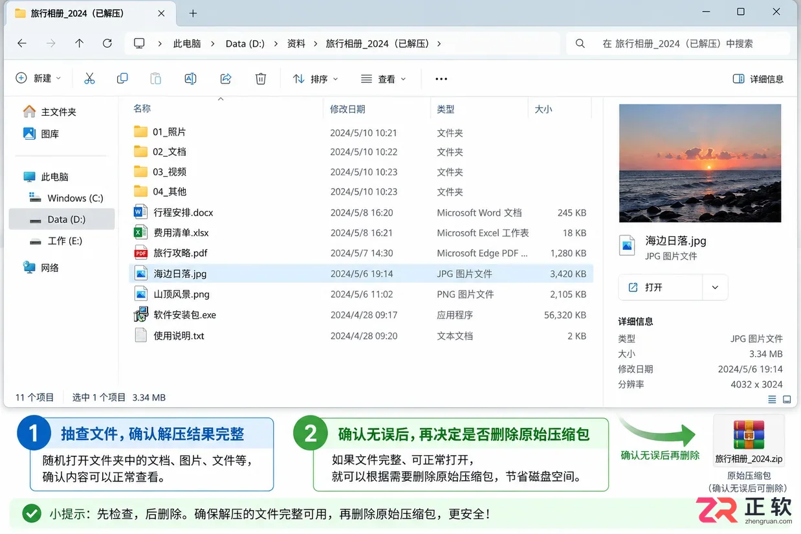Click the sunset preview thumbnail
The width and height of the screenshot is (801, 534).
tap(700, 163)
